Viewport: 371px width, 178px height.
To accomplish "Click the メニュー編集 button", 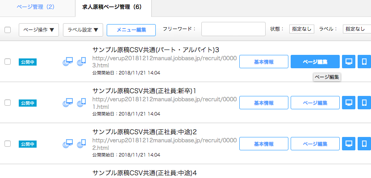I will 131,30.
